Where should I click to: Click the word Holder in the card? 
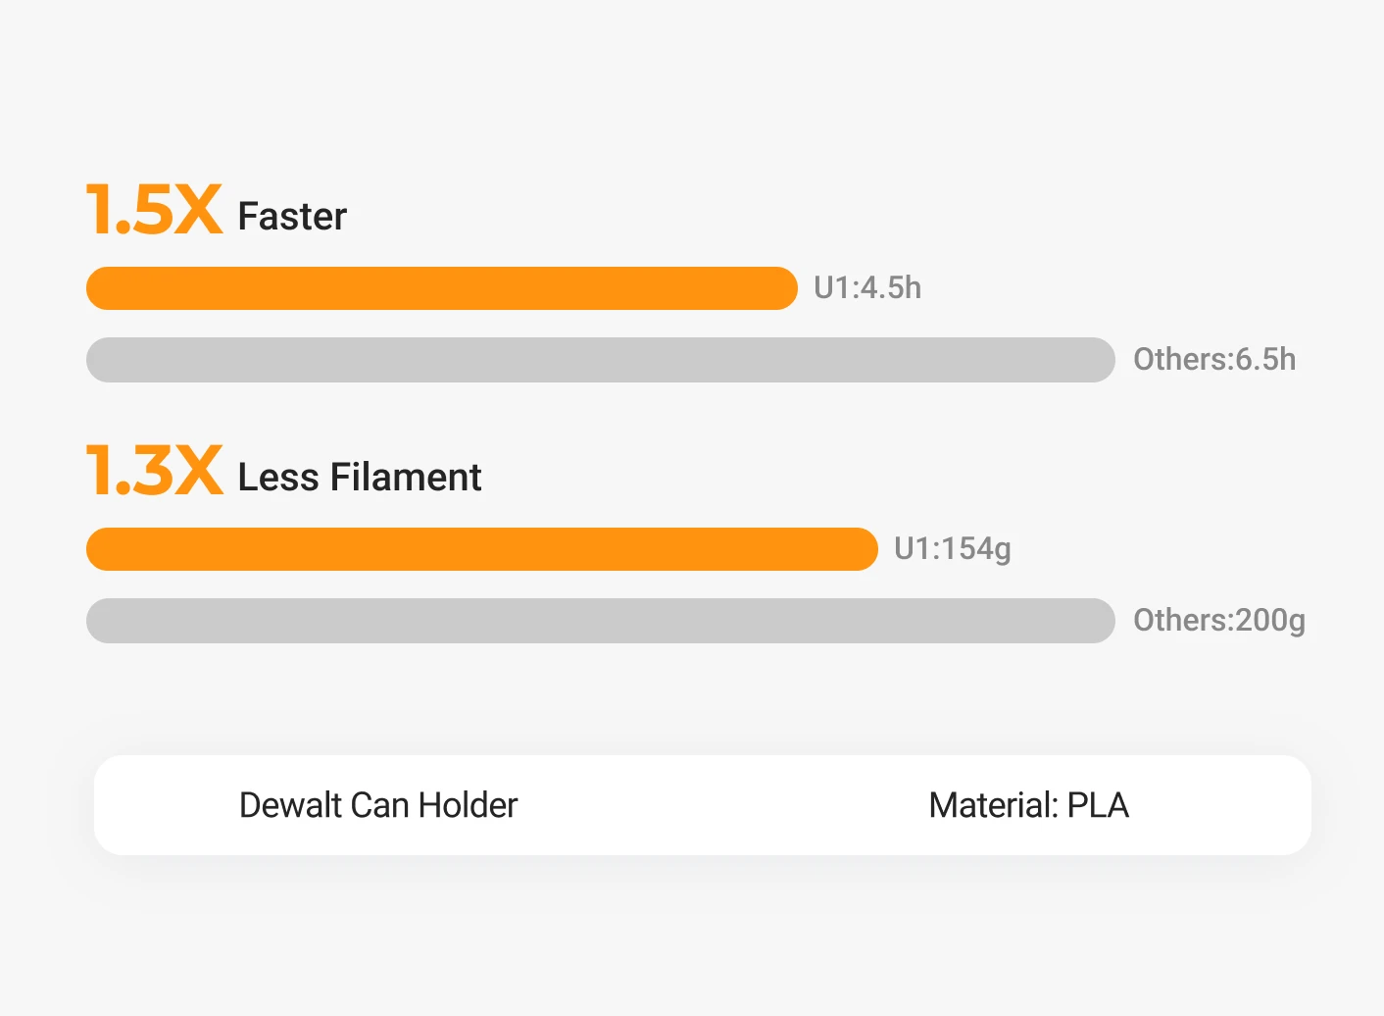click(x=468, y=805)
